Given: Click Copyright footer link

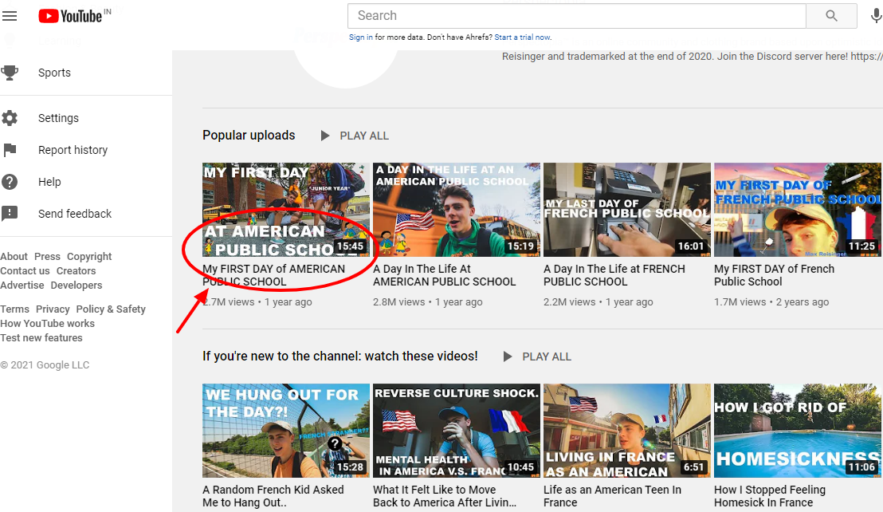Looking at the screenshot, I should [x=89, y=256].
